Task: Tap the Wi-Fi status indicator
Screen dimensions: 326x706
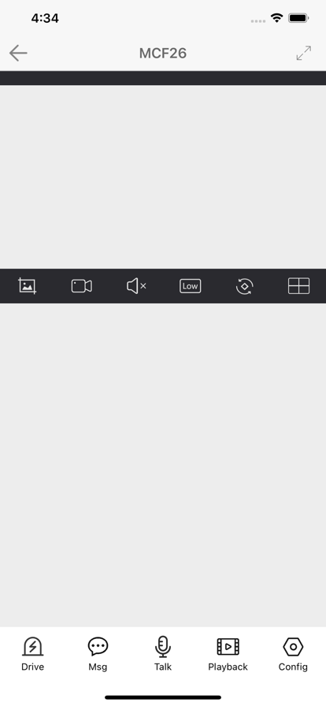Action: pyautogui.click(x=276, y=18)
